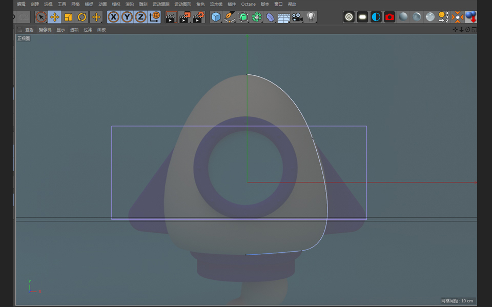Open the spline Pen tool flyout
This screenshot has width=492, height=307.
pos(230,17)
